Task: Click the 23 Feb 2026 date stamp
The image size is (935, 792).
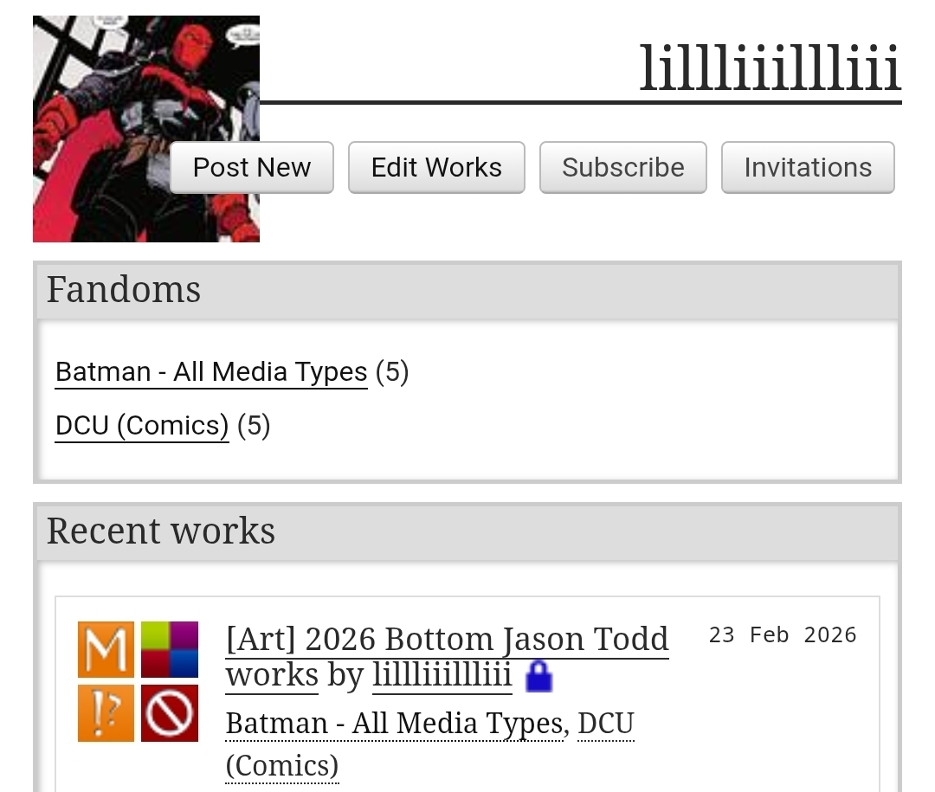Action: tap(783, 634)
